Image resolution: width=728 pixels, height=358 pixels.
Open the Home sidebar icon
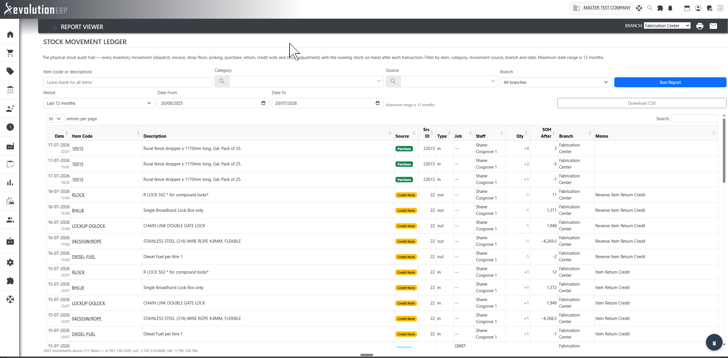point(10,34)
